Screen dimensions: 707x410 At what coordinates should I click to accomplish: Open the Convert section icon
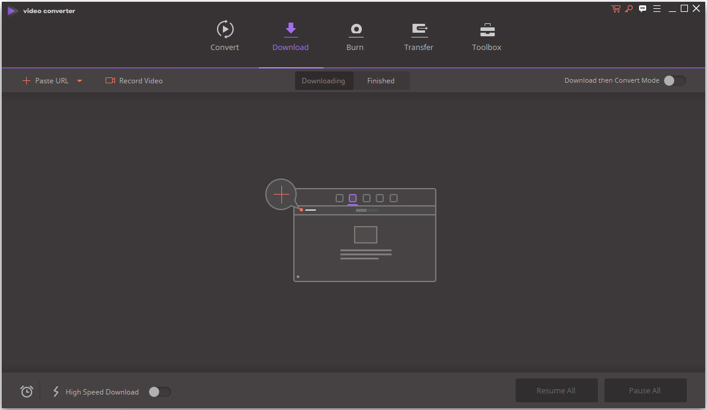coord(225,29)
